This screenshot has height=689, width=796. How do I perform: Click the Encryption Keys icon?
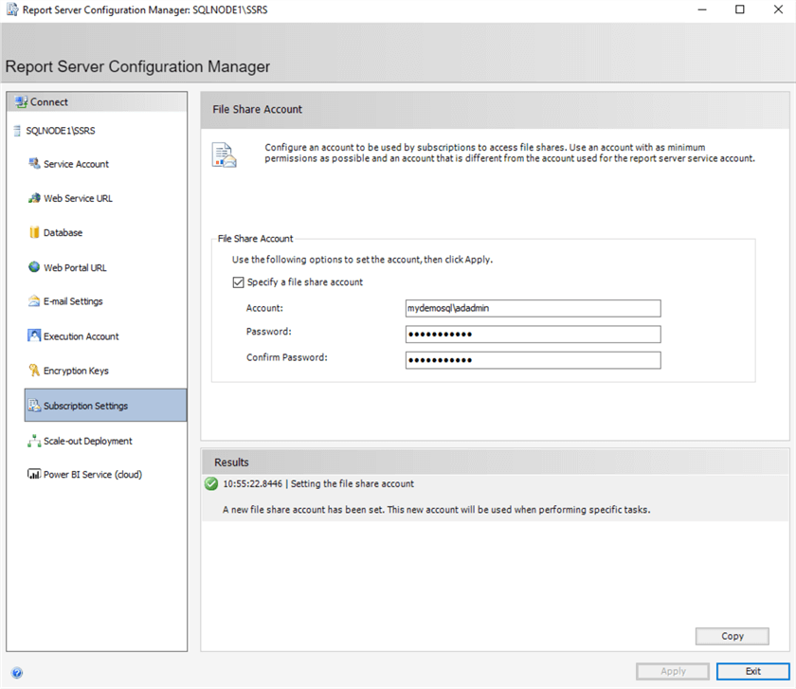pos(34,372)
